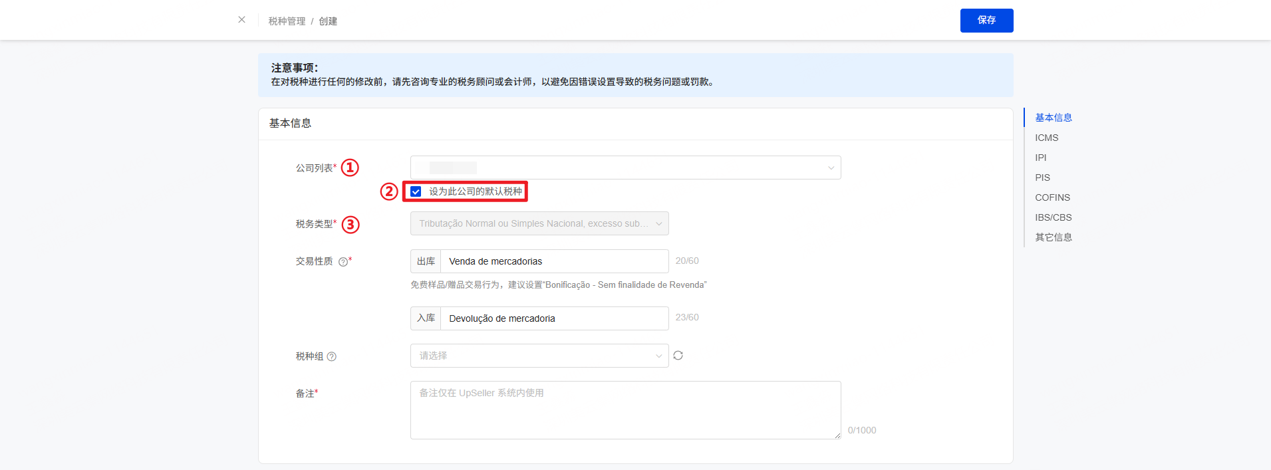Close the create tax page with X icon

[241, 20]
